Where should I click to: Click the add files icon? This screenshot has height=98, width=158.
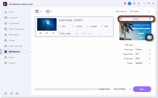click(37, 12)
